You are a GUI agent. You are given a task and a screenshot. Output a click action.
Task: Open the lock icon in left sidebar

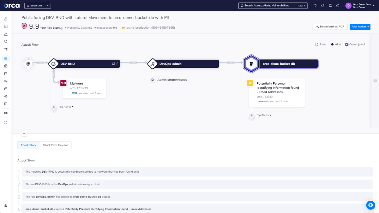click(6, 19)
